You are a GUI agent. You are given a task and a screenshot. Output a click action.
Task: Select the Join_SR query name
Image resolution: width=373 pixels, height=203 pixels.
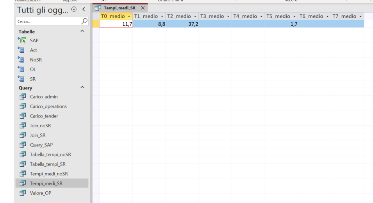tap(37, 135)
